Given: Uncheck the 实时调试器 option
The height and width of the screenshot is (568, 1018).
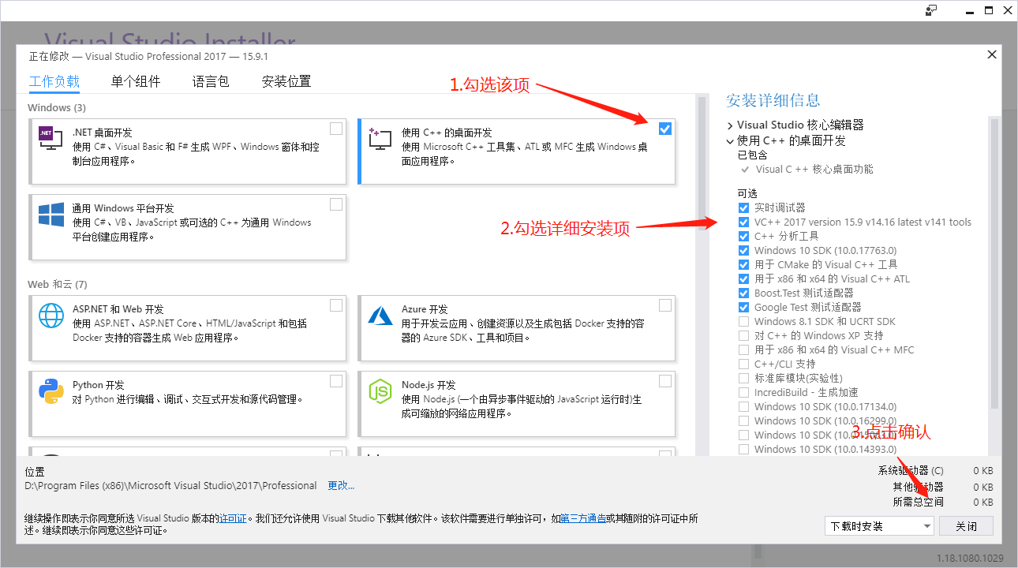Looking at the screenshot, I should [743, 208].
